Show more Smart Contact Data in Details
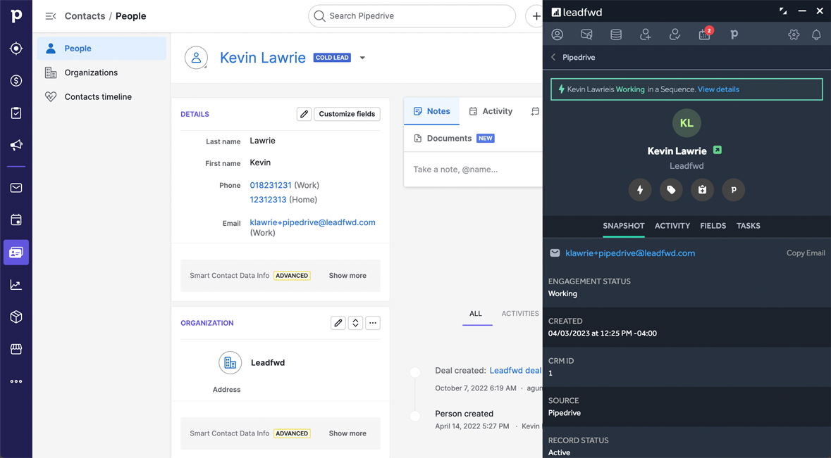Viewport: 831px width, 458px height. [x=347, y=276]
